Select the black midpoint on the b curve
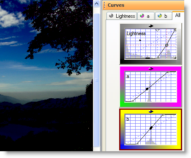The image size is (191, 158). pos(151,128)
